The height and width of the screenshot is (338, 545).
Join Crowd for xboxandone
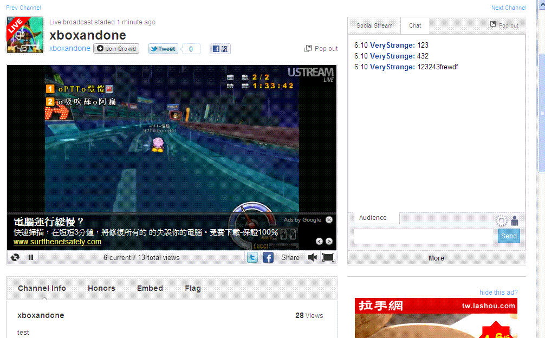coord(116,49)
